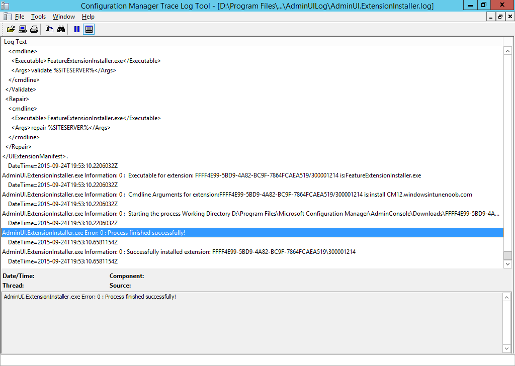
Task: Click the Date/Time label in details
Action: 19,276
